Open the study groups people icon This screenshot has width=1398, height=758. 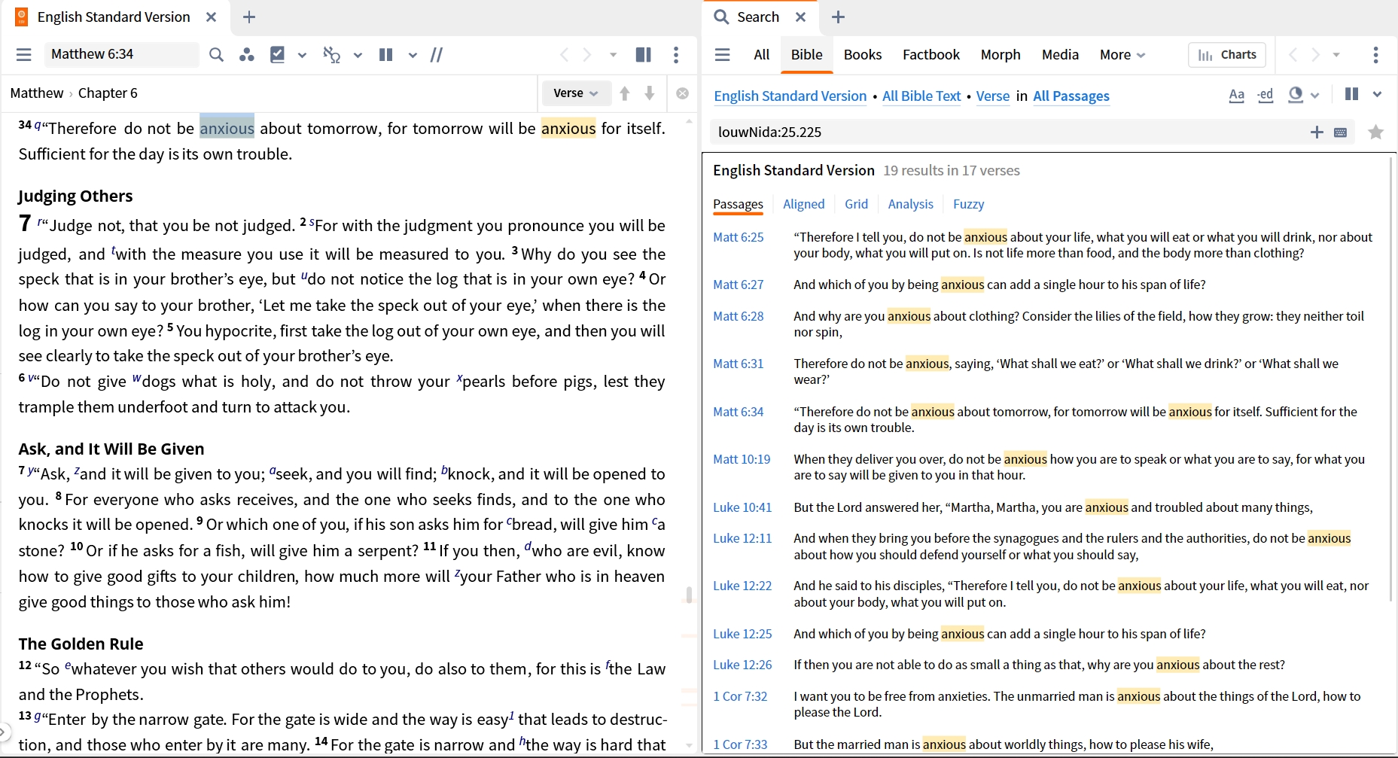(246, 54)
